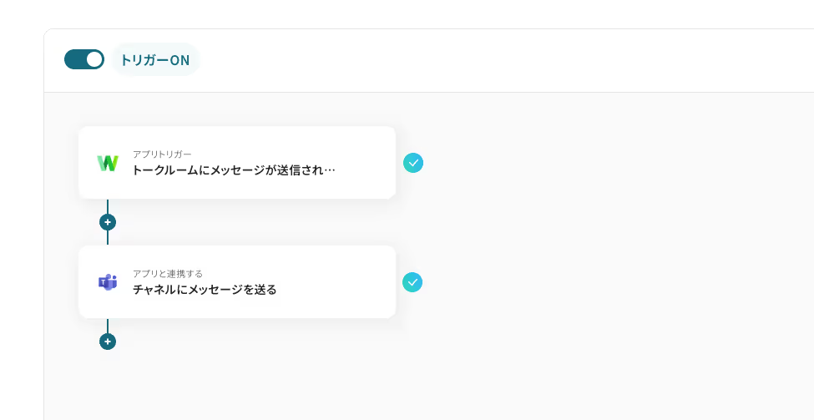Click the checkmark beside the app trigger step

coord(413,163)
